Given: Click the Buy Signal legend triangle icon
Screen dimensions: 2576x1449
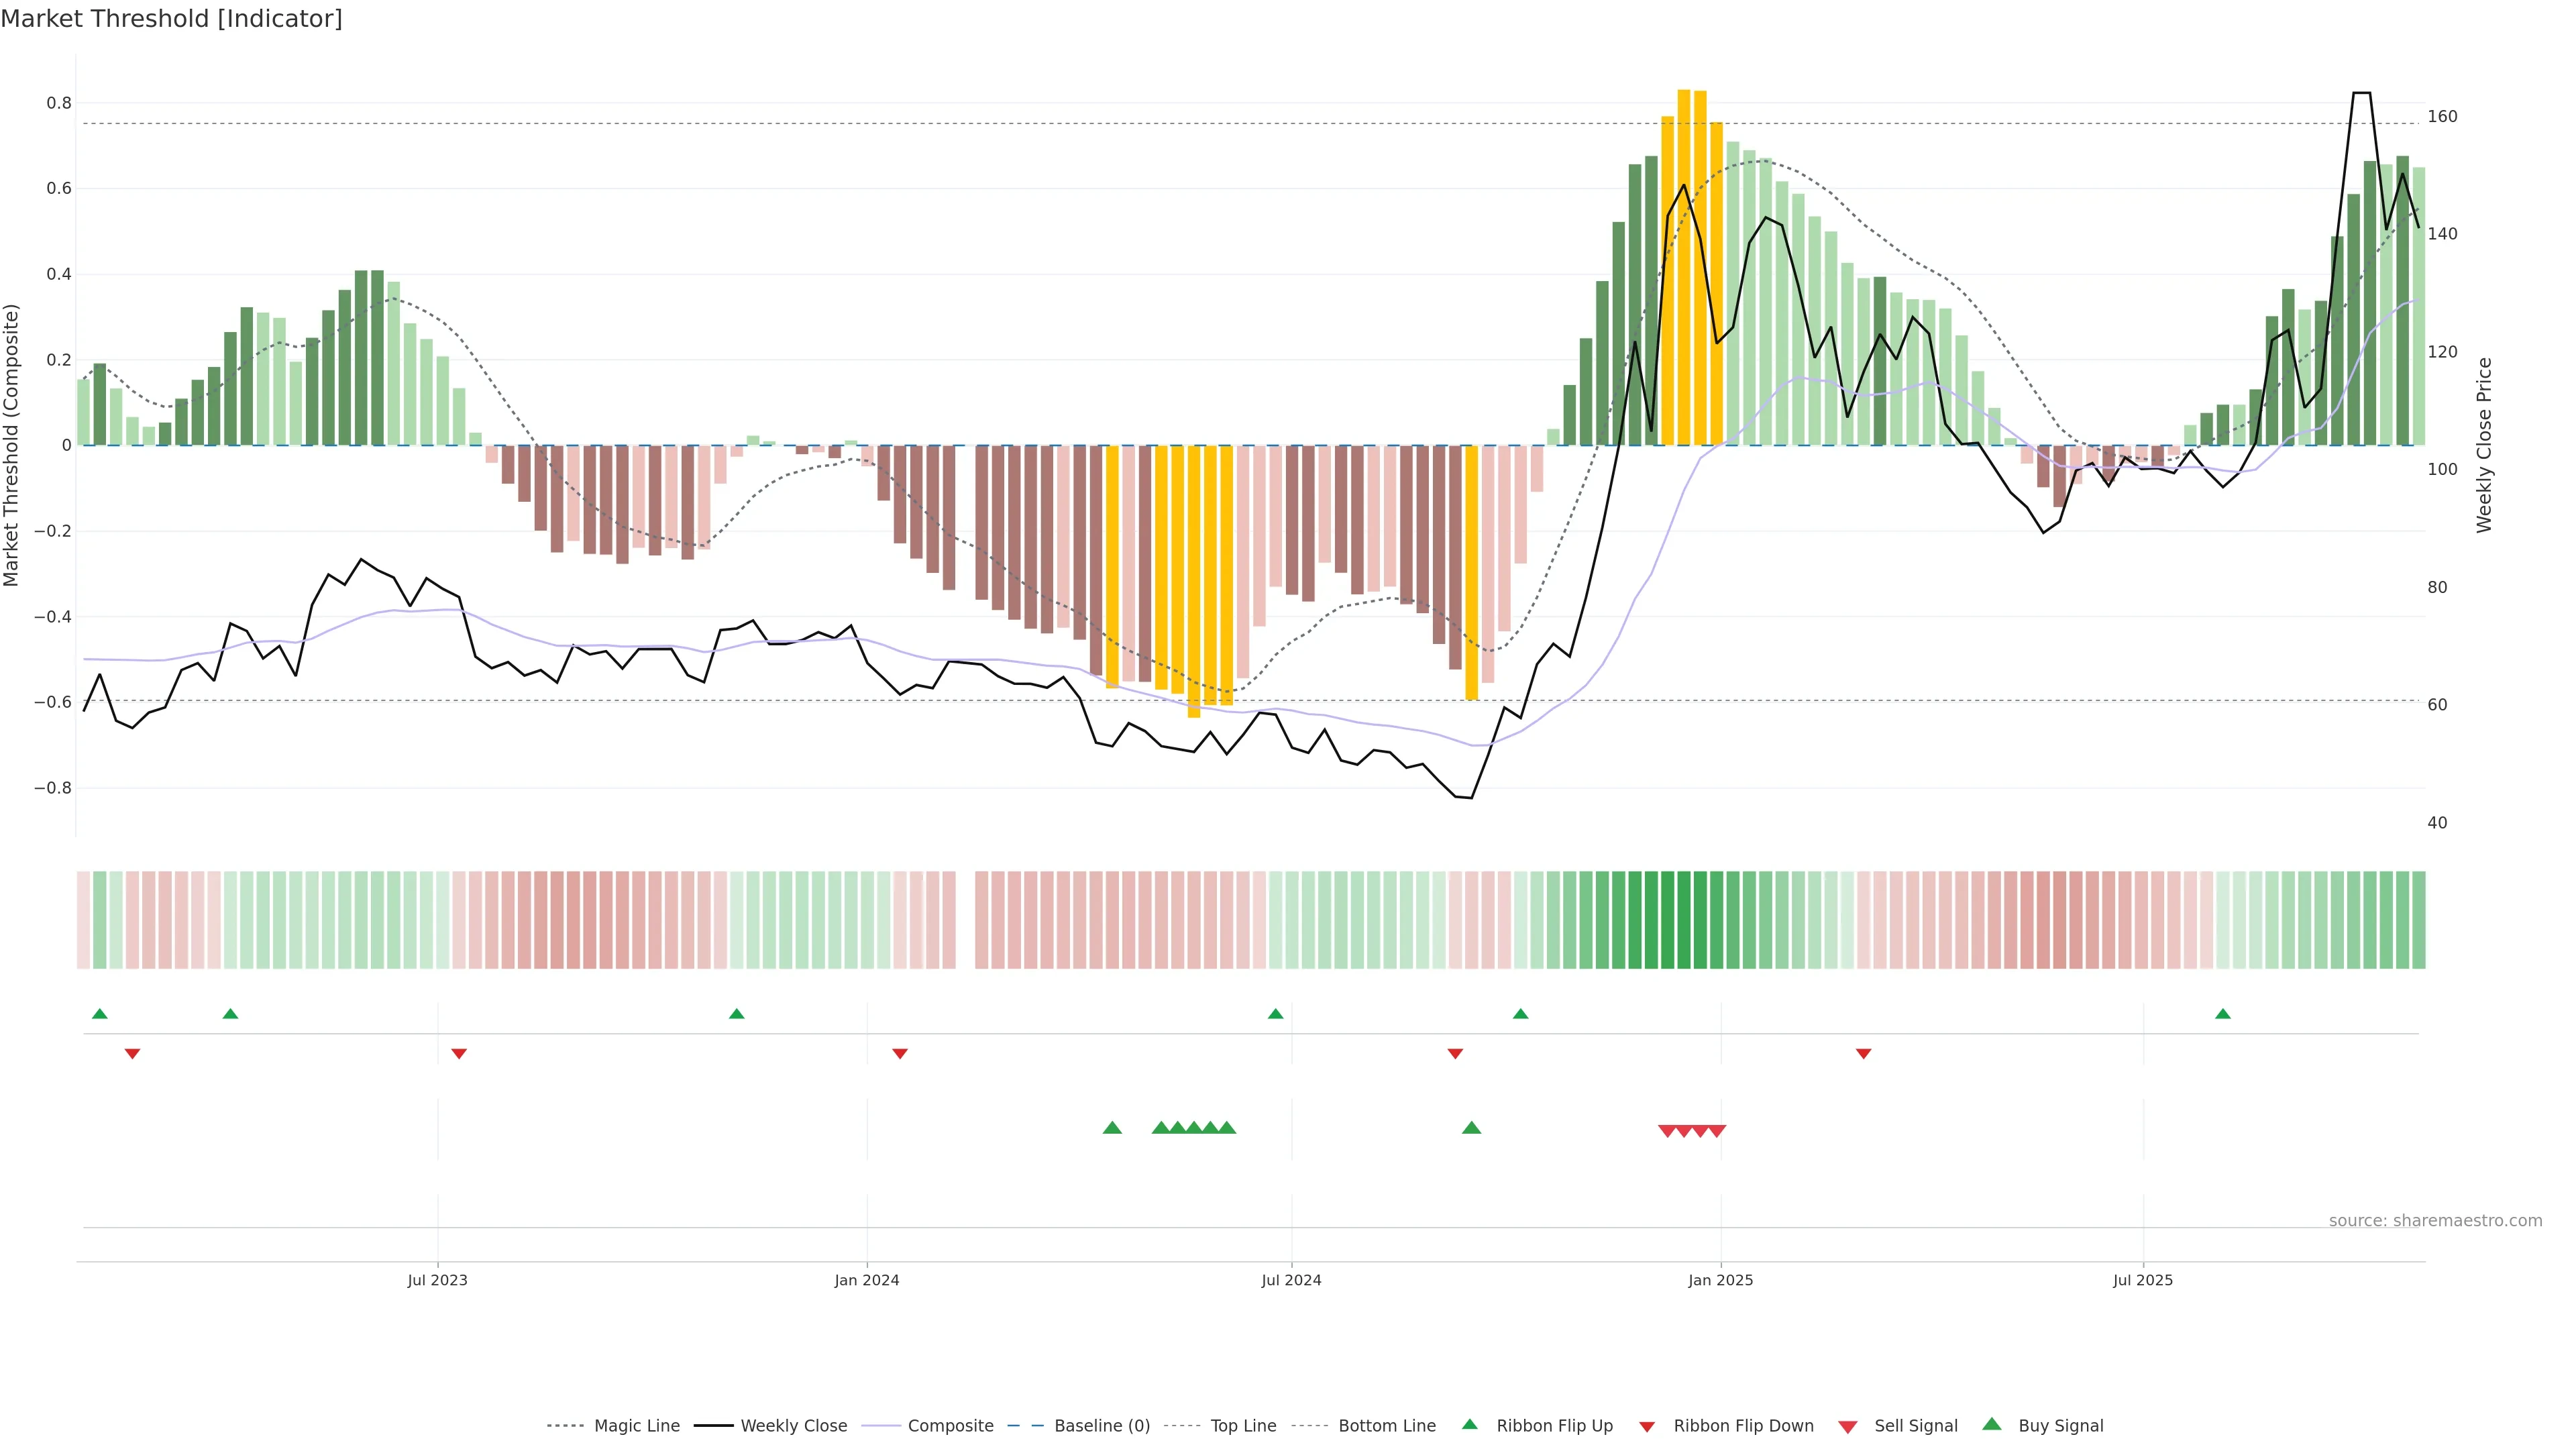Looking at the screenshot, I should [x=1992, y=1424].
